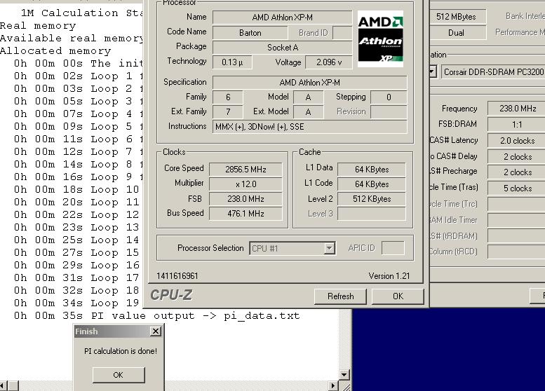Viewport: 545px width, 391px height.
Task: Click OK in the Finish dialog
Action: [118, 375]
